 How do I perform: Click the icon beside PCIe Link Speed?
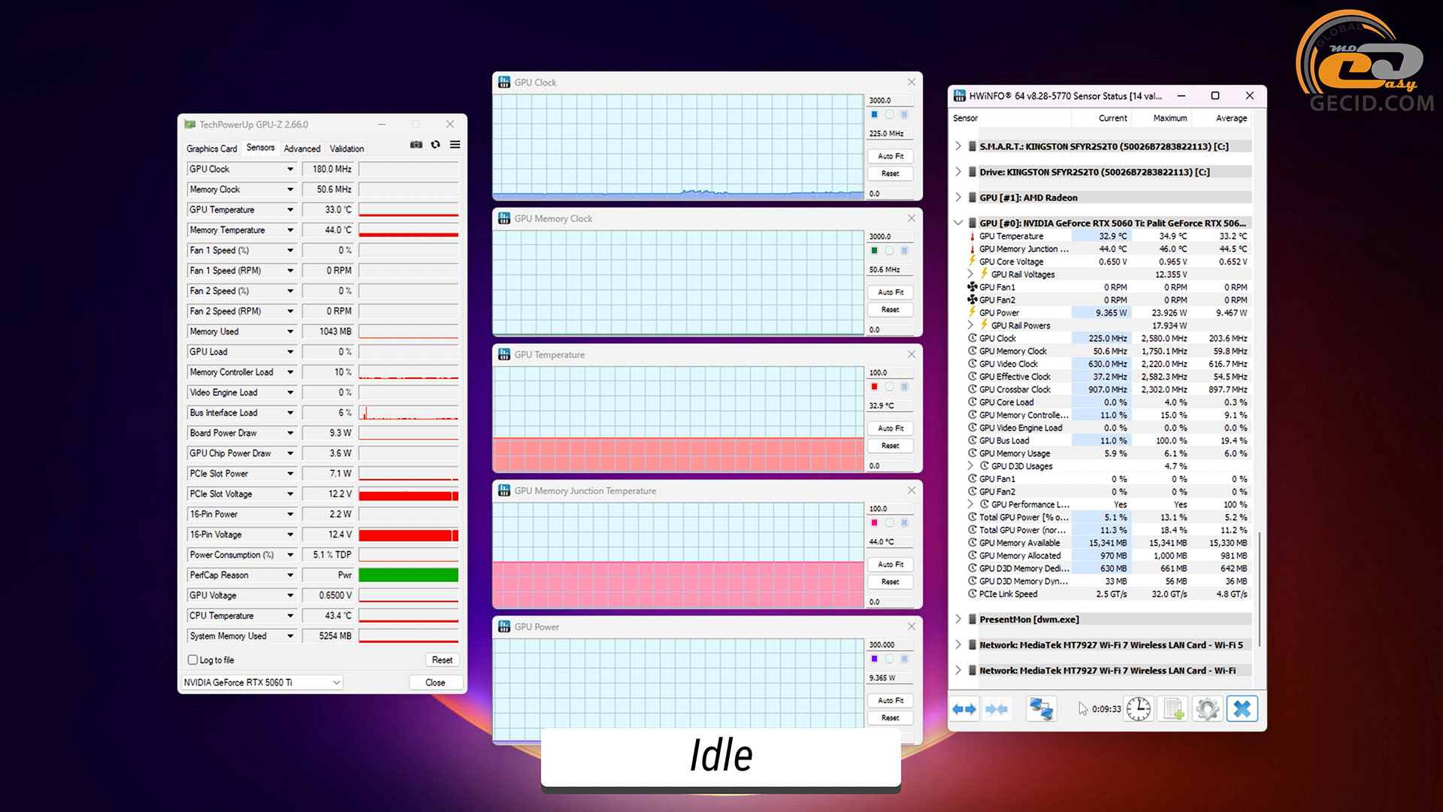[973, 594]
